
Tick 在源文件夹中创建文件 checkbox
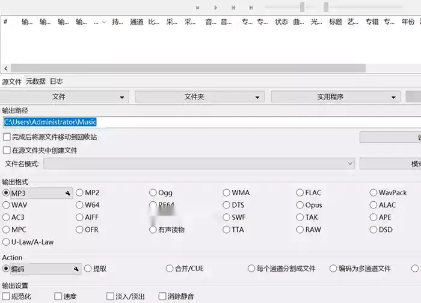(x=7, y=151)
